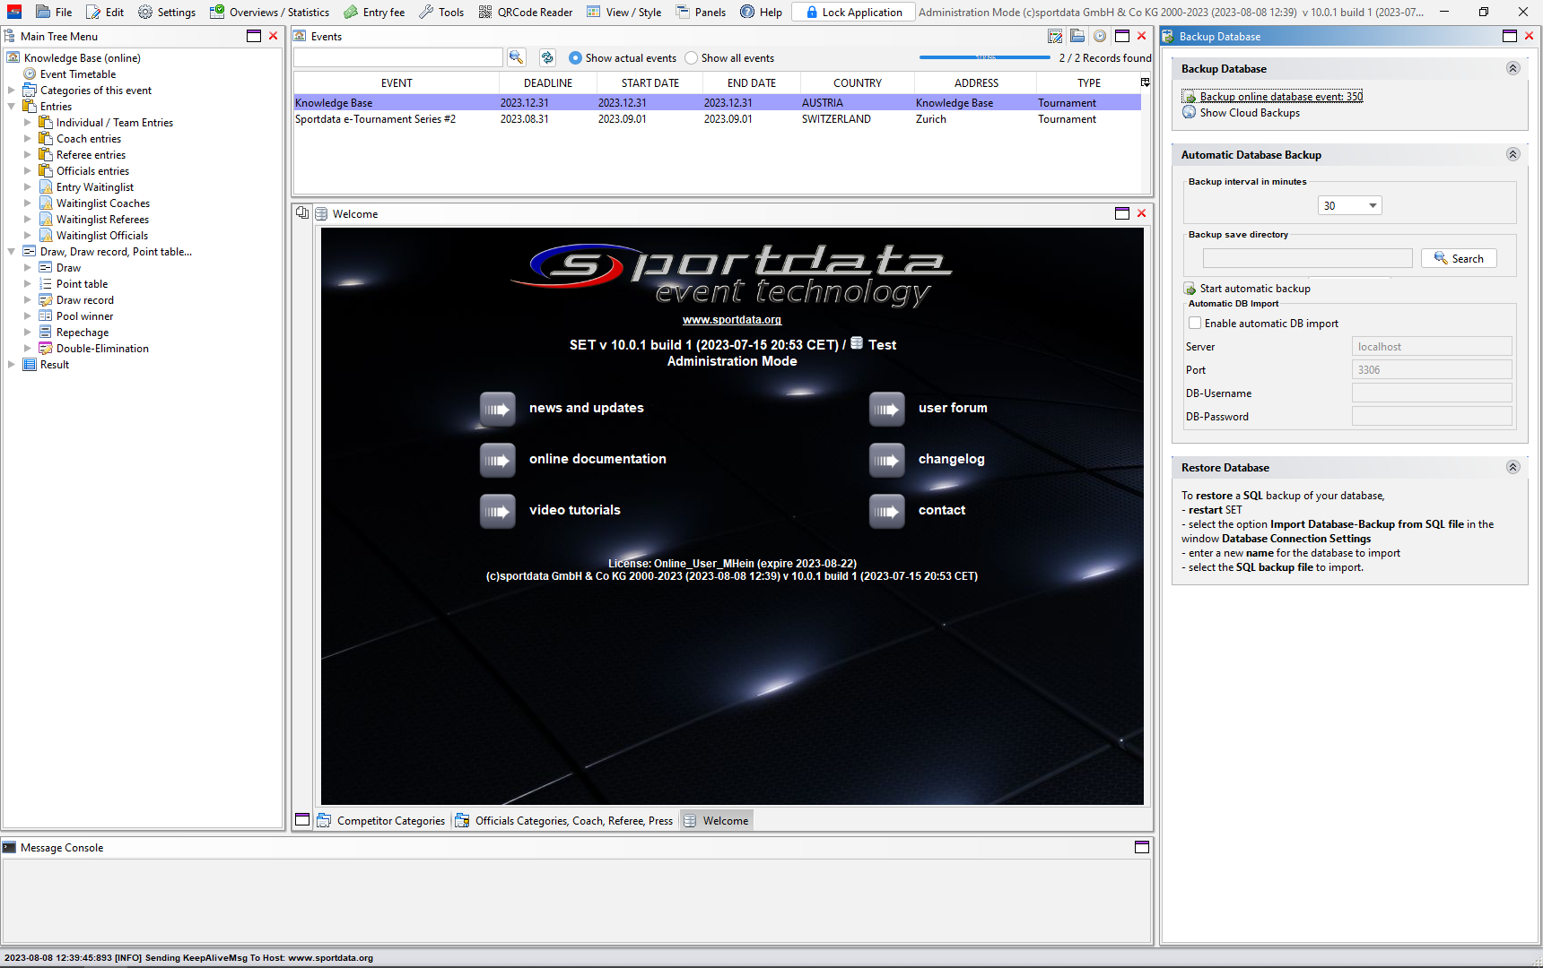Click the Search button for backup directory
The width and height of the screenshot is (1543, 968).
pyautogui.click(x=1459, y=259)
